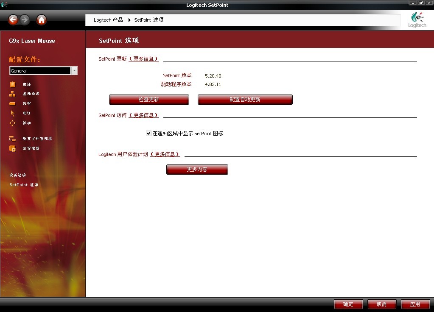
Task: Click 配置文件: heading in sidebar
Action: [x=25, y=59]
